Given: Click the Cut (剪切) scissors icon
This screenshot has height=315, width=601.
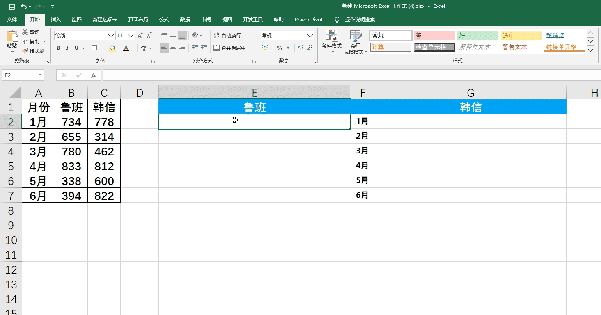Looking at the screenshot, I should coord(25,32).
